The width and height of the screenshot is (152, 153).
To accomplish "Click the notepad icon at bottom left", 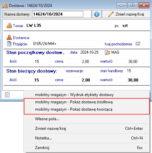I will point(7,95).
